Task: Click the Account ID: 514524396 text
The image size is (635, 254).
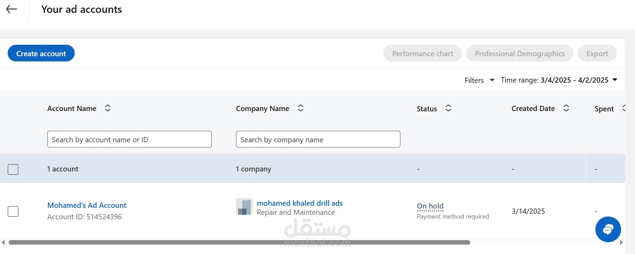Action: click(x=84, y=217)
